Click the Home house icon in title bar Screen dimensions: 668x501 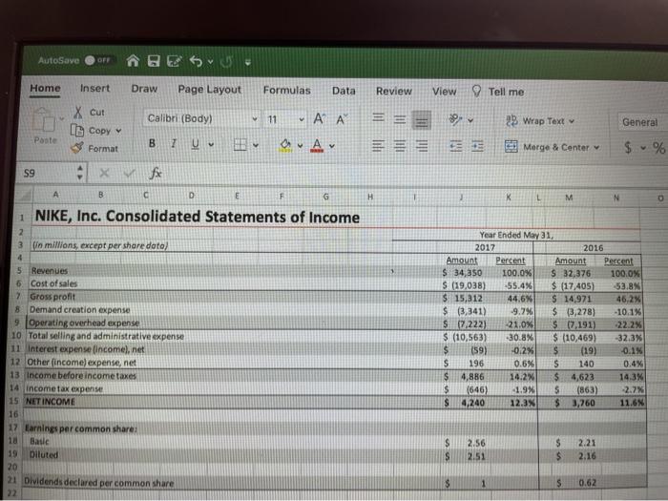(133, 61)
